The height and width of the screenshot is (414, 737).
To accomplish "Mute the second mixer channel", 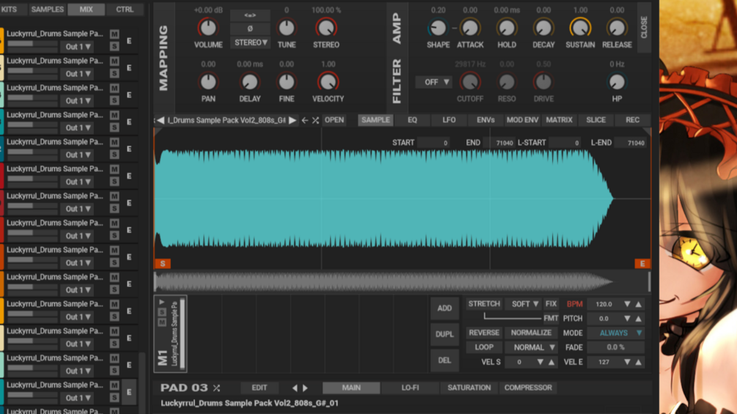I will pyautogui.click(x=114, y=61).
